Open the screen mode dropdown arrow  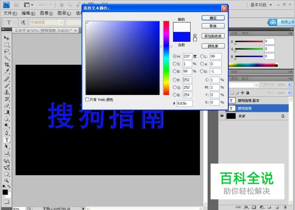[x=32, y=5]
